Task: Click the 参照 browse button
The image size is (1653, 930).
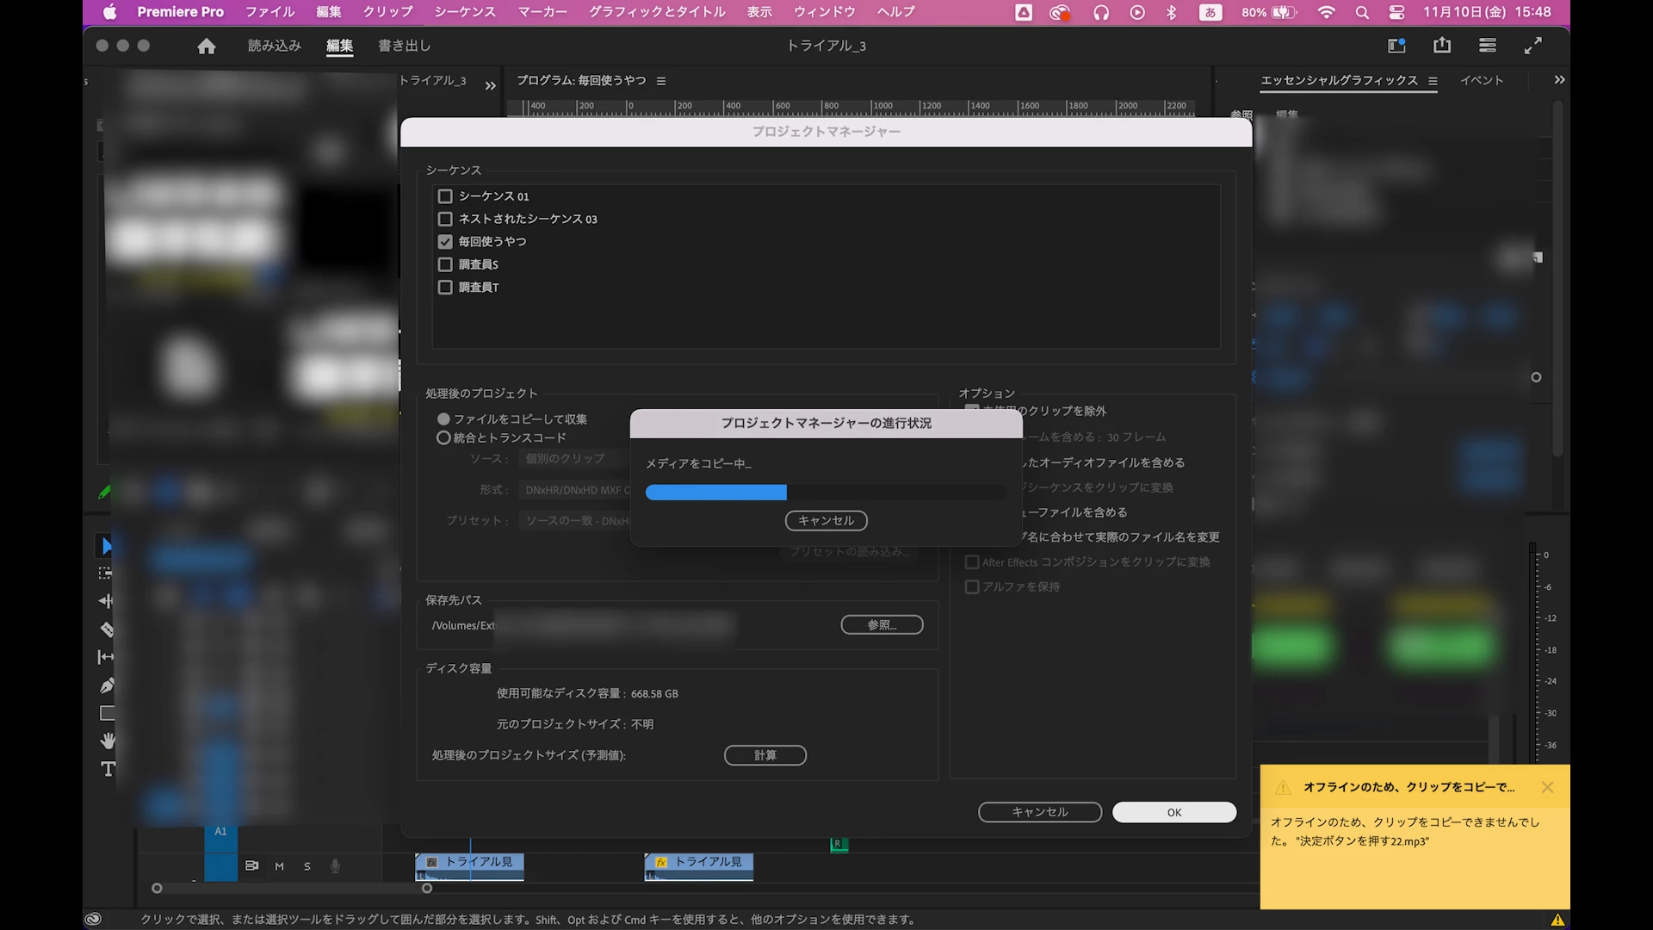Action: tap(882, 625)
